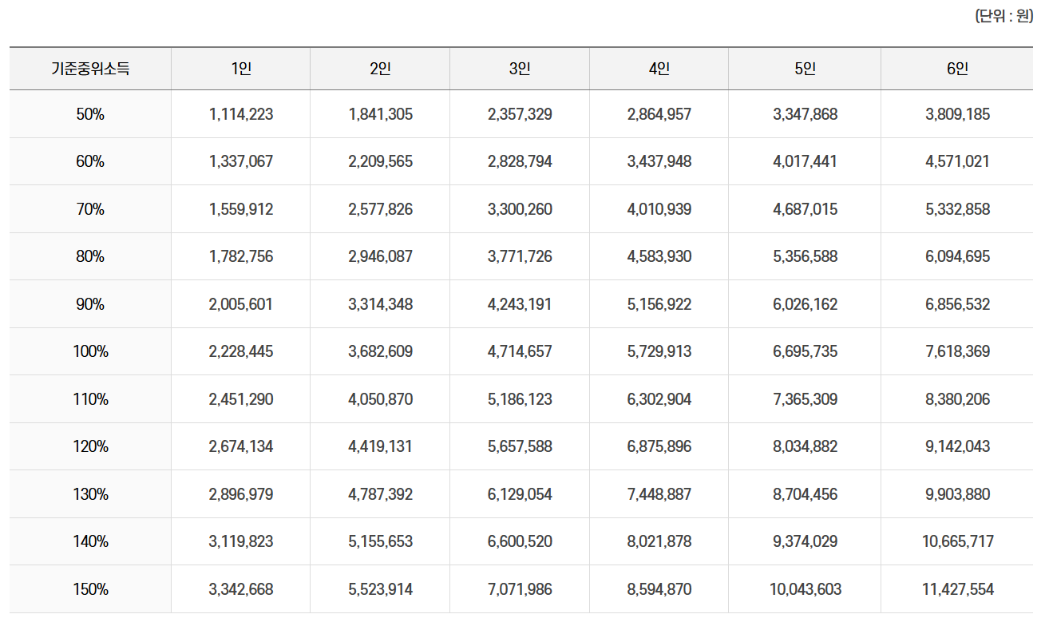1045x622 pixels.
Task: Click the cell value 4,687,015
Action: coord(805,209)
